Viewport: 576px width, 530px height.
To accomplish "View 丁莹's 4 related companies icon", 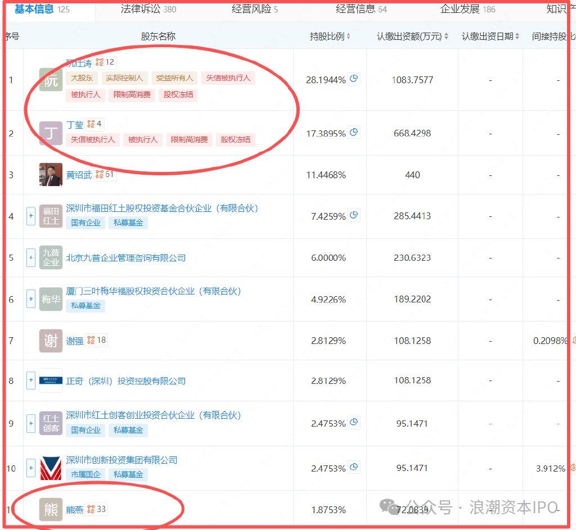I will coord(94,124).
